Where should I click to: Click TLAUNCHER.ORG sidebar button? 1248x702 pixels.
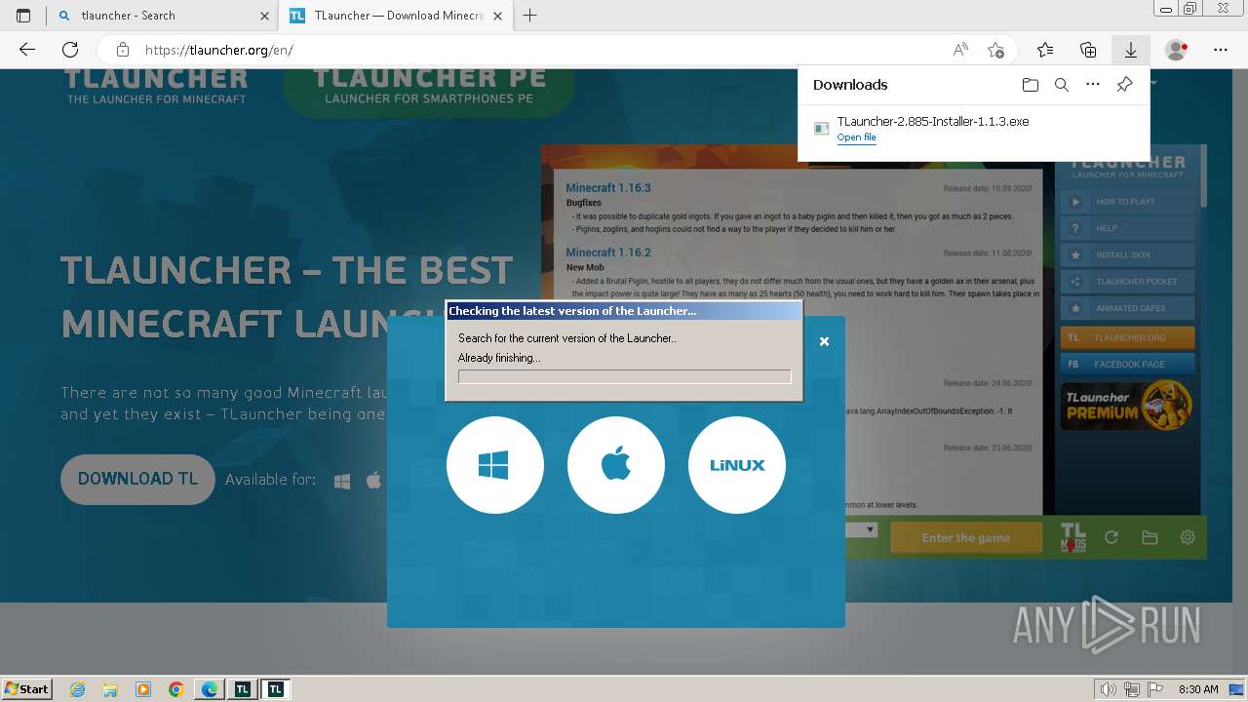point(1127,337)
